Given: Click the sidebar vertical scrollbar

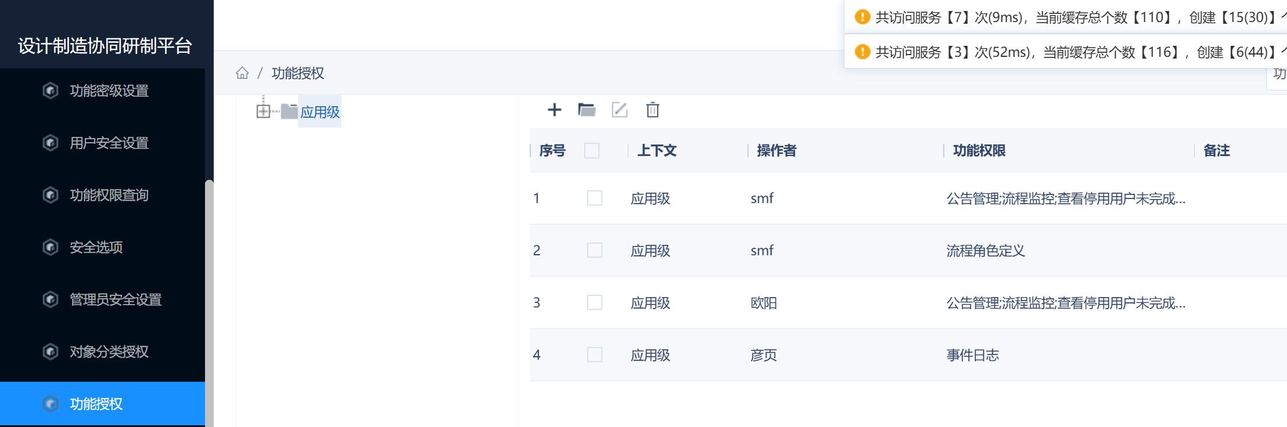Looking at the screenshot, I should pyautogui.click(x=209, y=303).
